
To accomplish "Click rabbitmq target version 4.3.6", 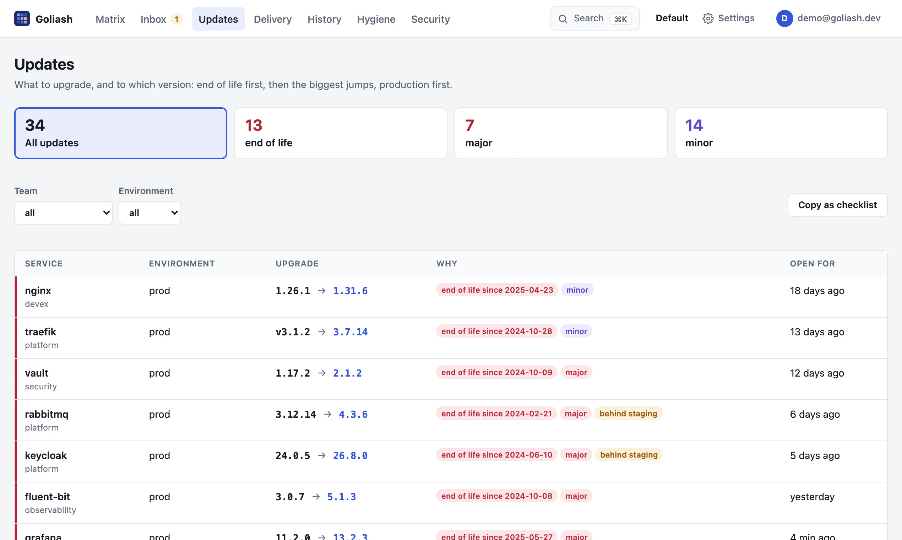I will pyautogui.click(x=353, y=414).
